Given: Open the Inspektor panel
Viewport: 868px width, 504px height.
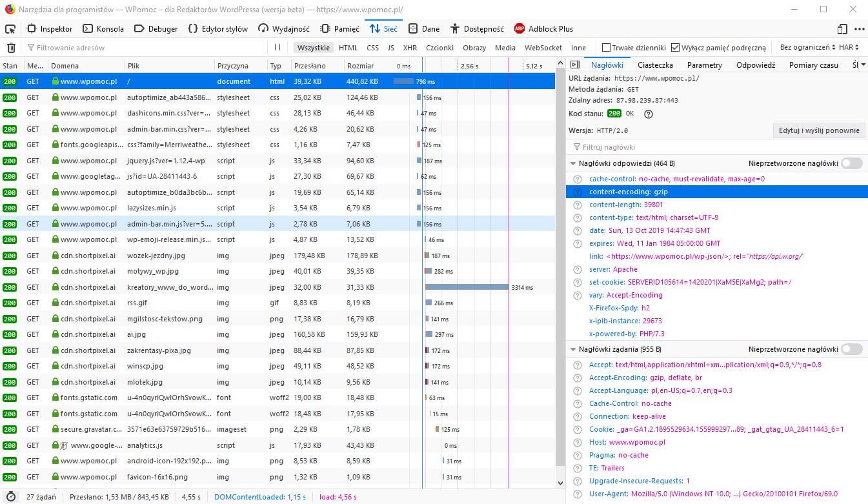Looking at the screenshot, I should 50,29.
